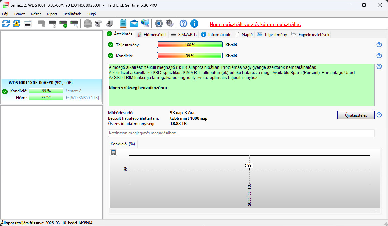
Task: Open the Figyelmeztetések tab
Action: pos(310,34)
